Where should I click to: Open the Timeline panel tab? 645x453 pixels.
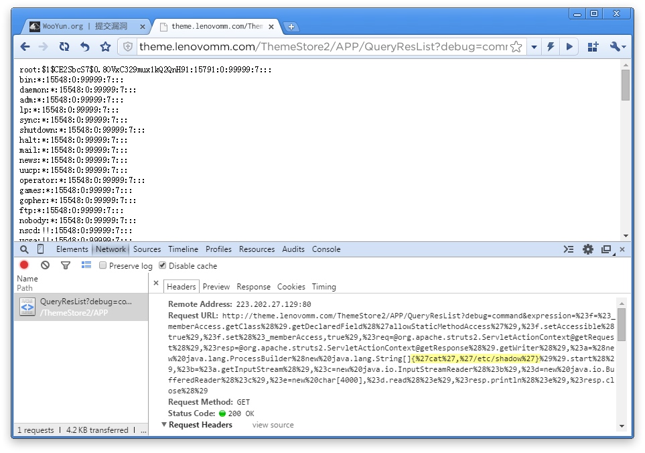183,249
